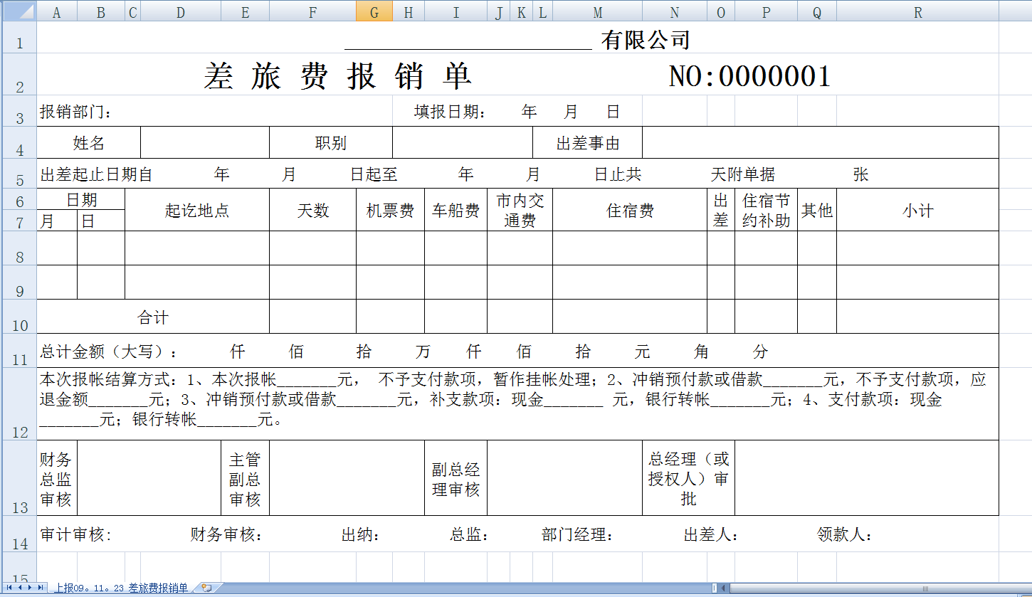Click the last-sheet navigation icon

click(40, 587)
